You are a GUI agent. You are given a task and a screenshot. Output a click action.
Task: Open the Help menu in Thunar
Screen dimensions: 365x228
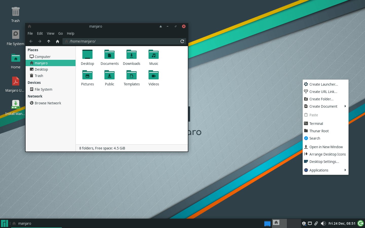pyautogui.click(x=70, y=33)
